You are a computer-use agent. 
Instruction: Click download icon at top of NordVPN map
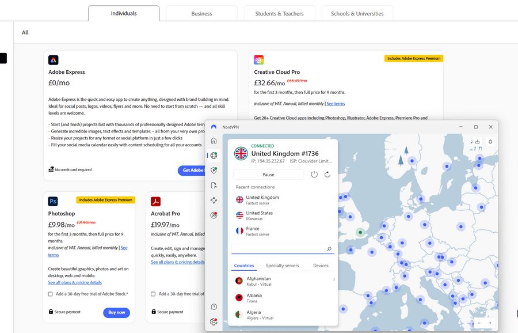click(x=477, y=142)
